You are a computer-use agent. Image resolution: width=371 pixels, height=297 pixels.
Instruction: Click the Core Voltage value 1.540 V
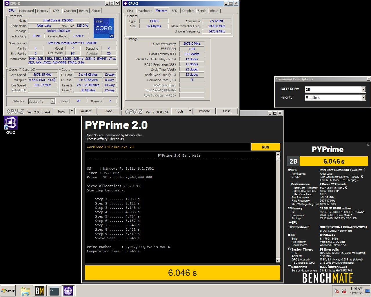coord(78,36)
